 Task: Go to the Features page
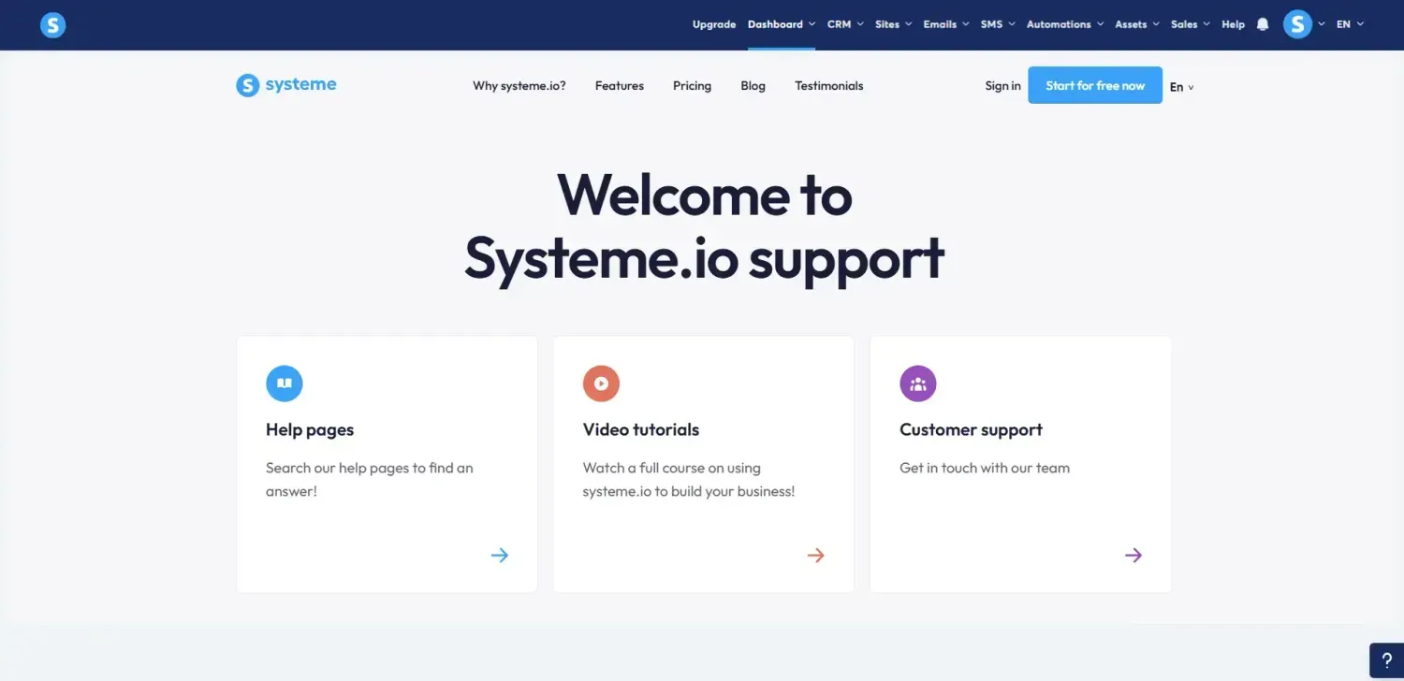(620, 85)
